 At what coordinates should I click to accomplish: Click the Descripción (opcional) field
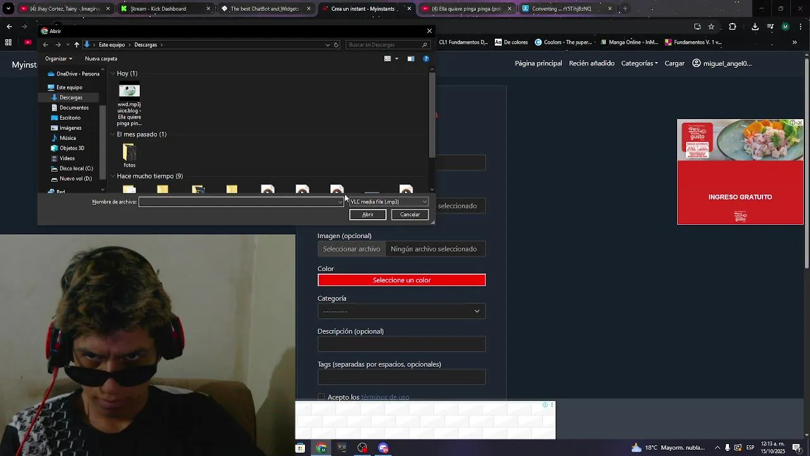click(x=402, y=344)
